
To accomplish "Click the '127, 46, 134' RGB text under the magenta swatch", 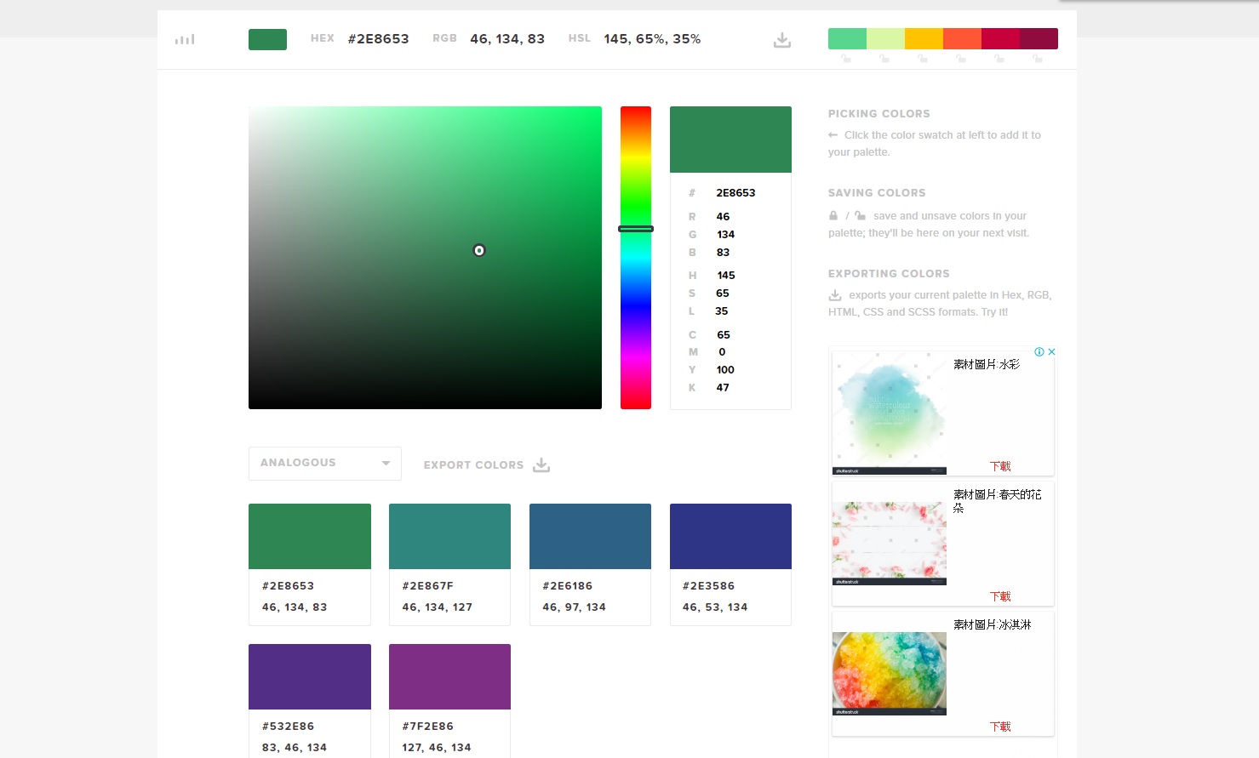I will [437, 748].
